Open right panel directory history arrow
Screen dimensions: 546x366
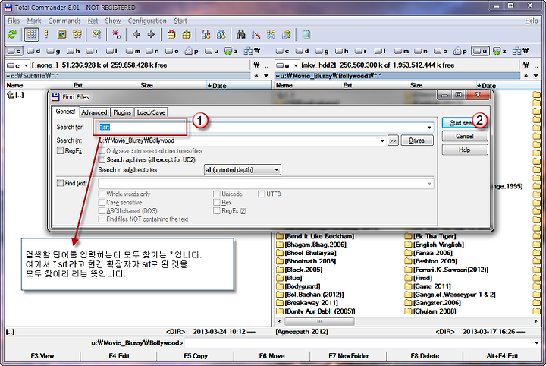[536, 76]
